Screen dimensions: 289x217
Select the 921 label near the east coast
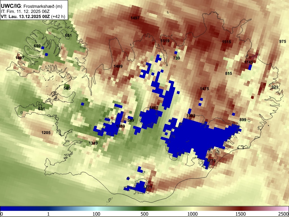click(x=275, y=87)
